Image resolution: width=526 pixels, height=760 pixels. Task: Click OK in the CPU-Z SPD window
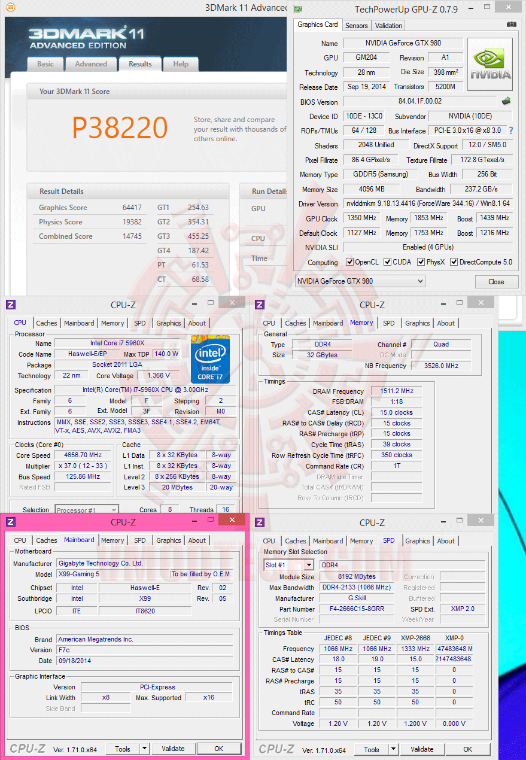pyautogui.click(x=468, y=749)
